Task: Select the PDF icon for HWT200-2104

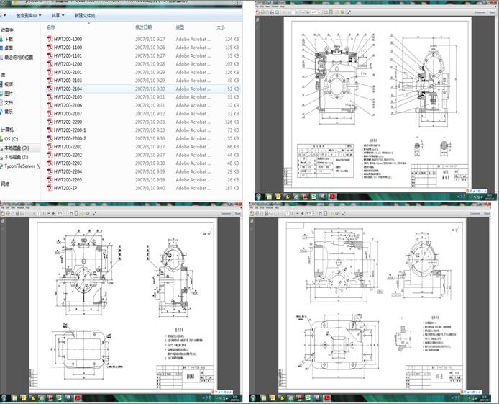Action: tap(50, 89)
